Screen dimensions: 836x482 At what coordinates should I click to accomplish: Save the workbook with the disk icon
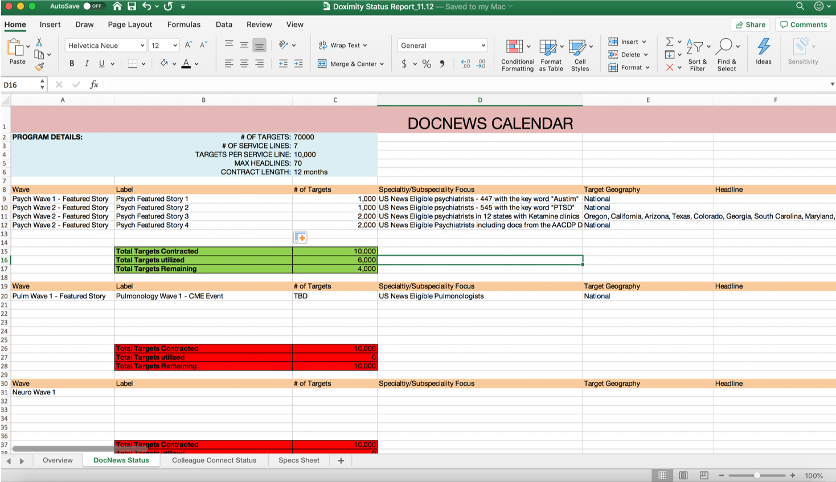tap(132, 6)
